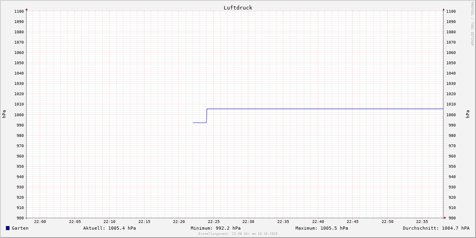
Task: Click the Garten legend label
Action: tap(20, 228)
